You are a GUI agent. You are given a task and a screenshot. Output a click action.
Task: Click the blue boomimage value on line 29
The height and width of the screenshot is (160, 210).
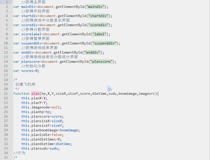(69, 130)
